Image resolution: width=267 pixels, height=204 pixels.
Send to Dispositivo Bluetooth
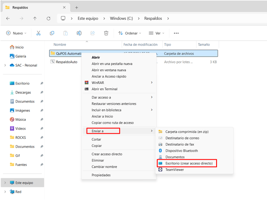point(181,151)
